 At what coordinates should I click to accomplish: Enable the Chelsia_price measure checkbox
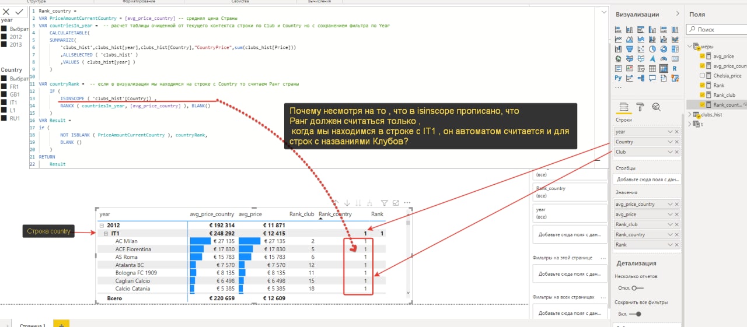pos(702,76)
